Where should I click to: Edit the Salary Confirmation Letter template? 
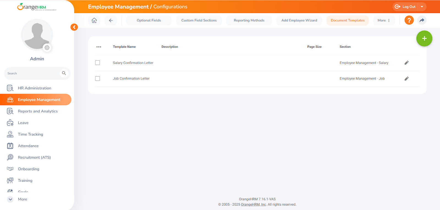(406, 63)
